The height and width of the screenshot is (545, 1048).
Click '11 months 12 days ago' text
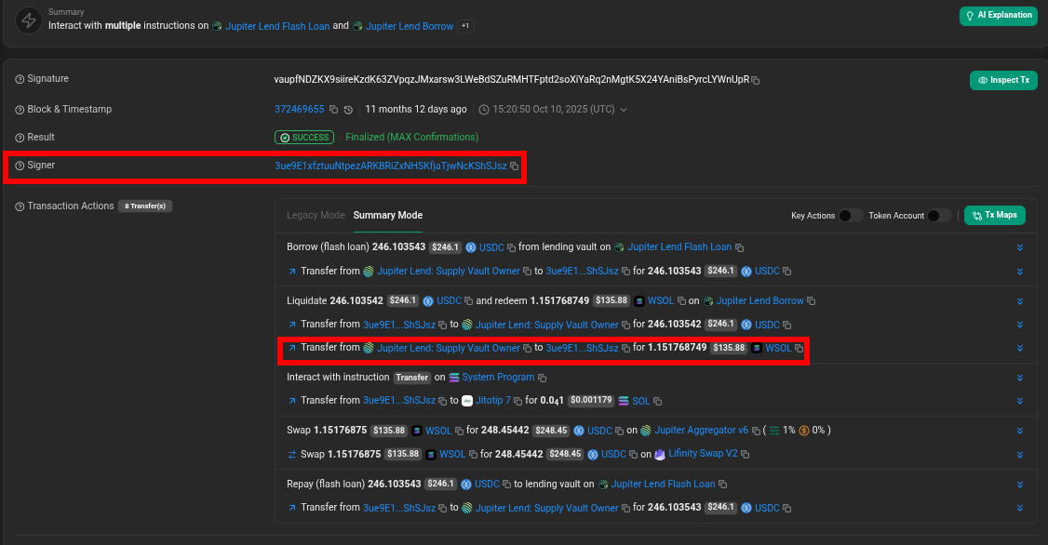pos(416,110)
